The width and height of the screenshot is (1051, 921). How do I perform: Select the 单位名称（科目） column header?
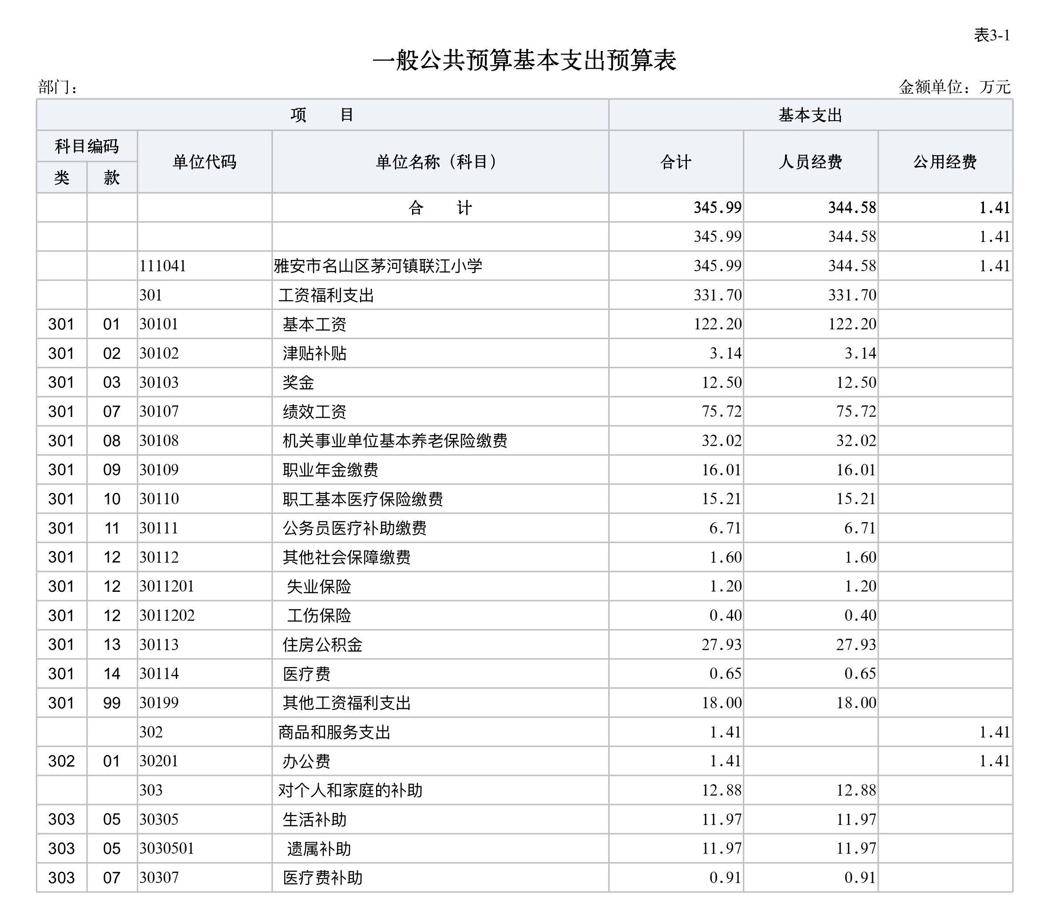point(440,162)
